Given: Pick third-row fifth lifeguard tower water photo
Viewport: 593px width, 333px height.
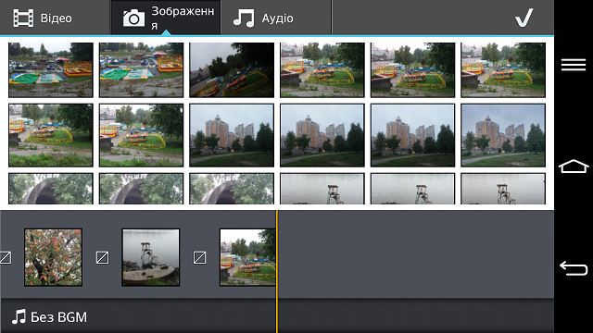Looking at the screenshot, I should click(x=412, y=189).
